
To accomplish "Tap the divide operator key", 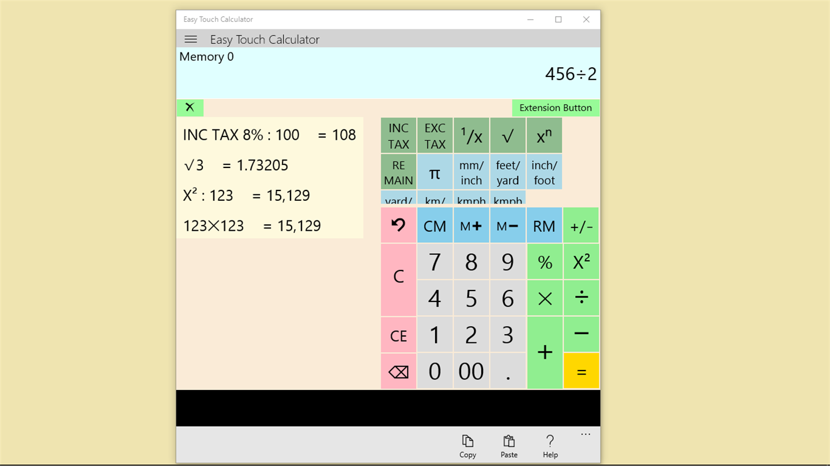I will [x=581, y=298].
